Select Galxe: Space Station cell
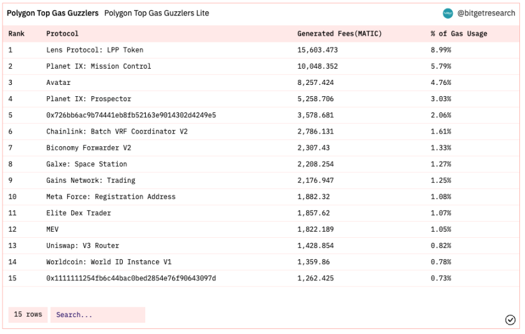Screen dimensions: 525x334 87,164
